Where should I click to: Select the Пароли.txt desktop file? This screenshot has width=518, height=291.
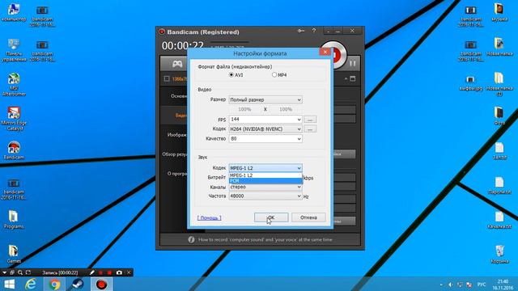coord(499,185)
